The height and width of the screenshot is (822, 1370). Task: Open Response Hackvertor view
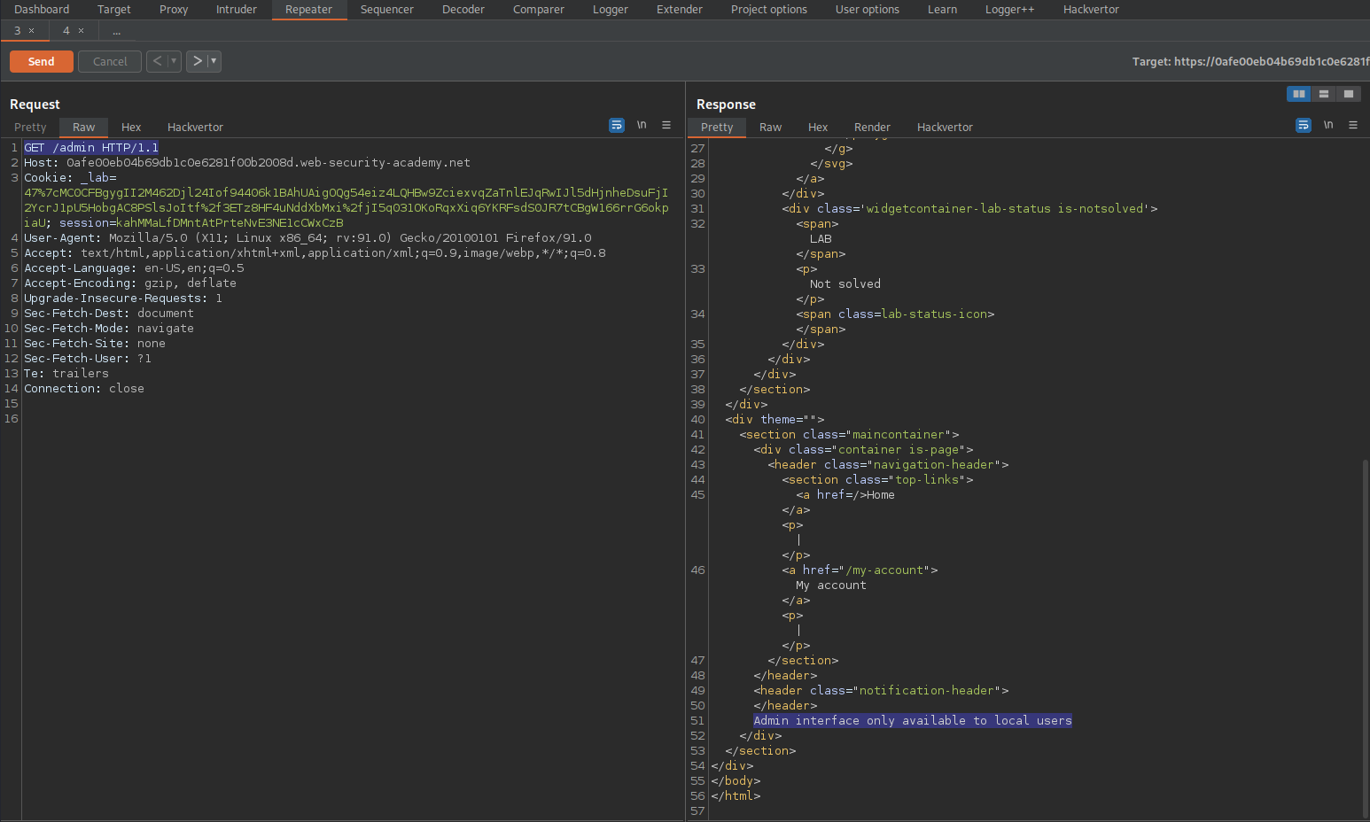[945, 128]
